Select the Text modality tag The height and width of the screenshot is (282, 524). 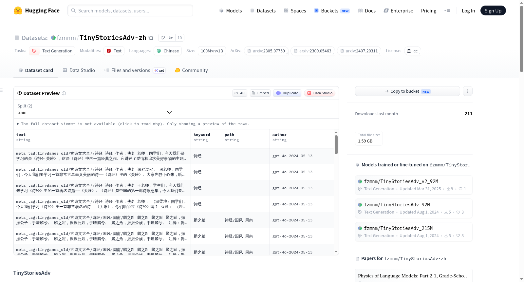[114, 51]
